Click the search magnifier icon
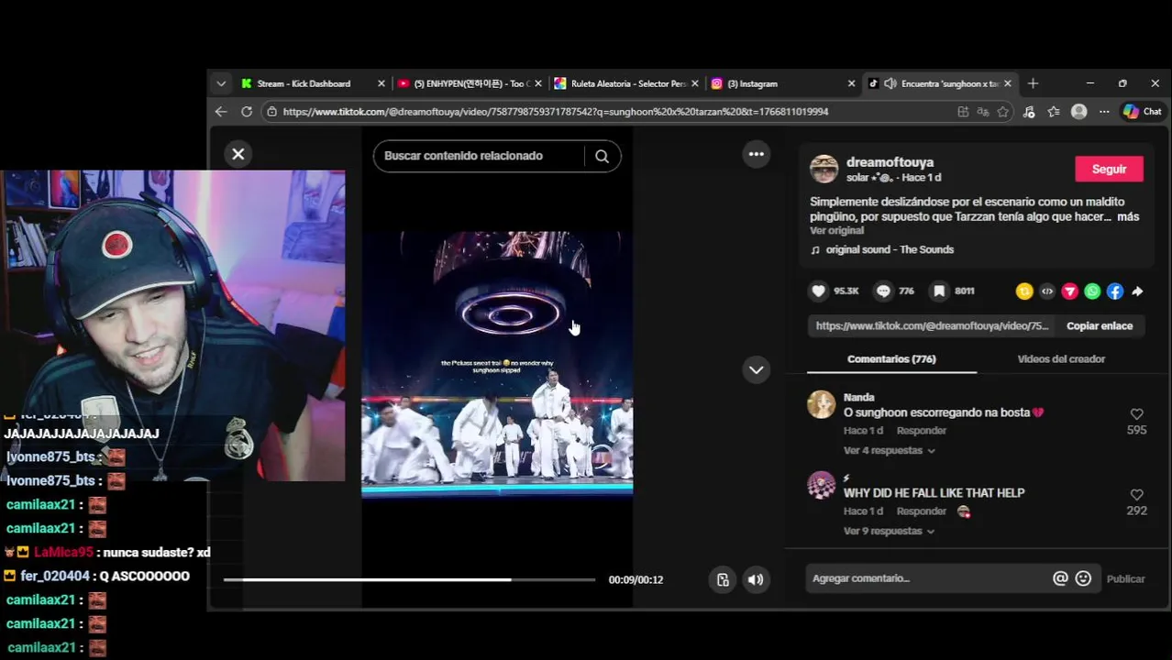Screen dimensions: 1172x660 point(602,156)
